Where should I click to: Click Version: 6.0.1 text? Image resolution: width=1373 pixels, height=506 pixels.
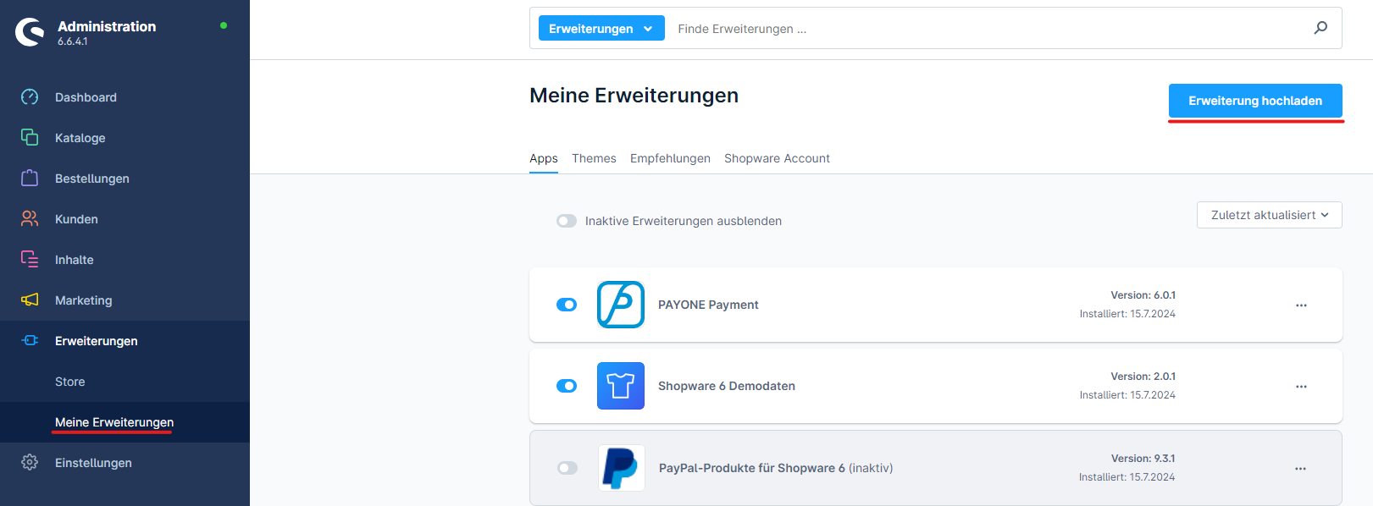tap(1143, 295)
